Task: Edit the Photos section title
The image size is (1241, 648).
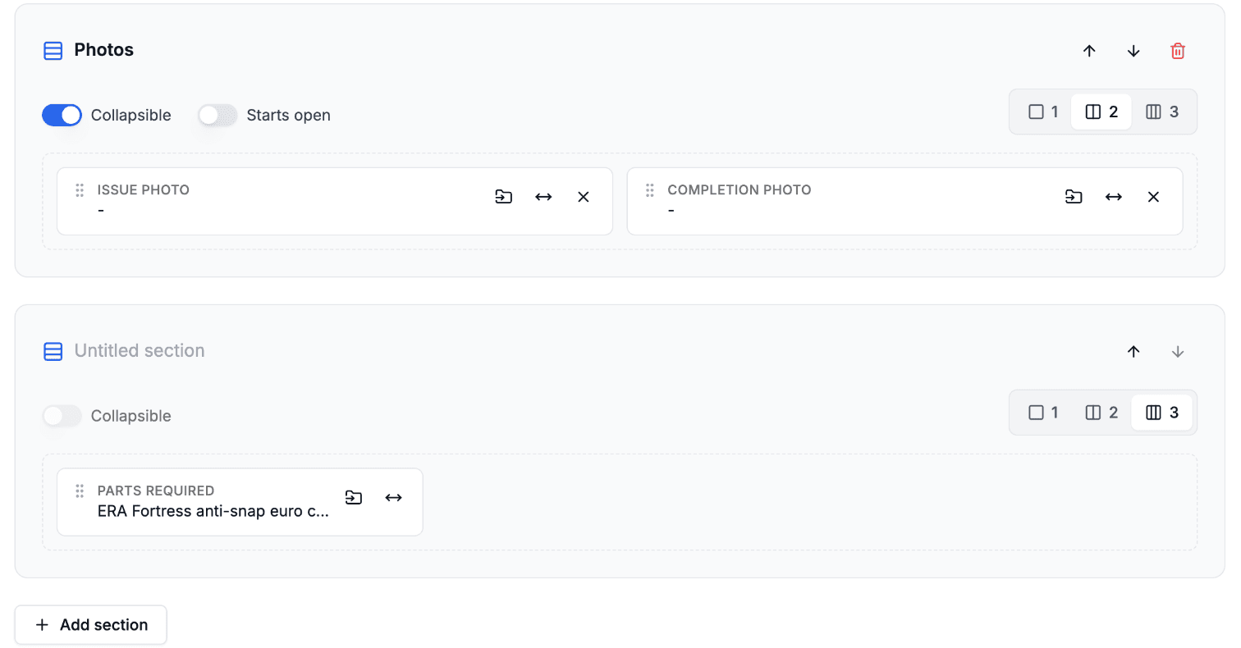Action: 104,50
